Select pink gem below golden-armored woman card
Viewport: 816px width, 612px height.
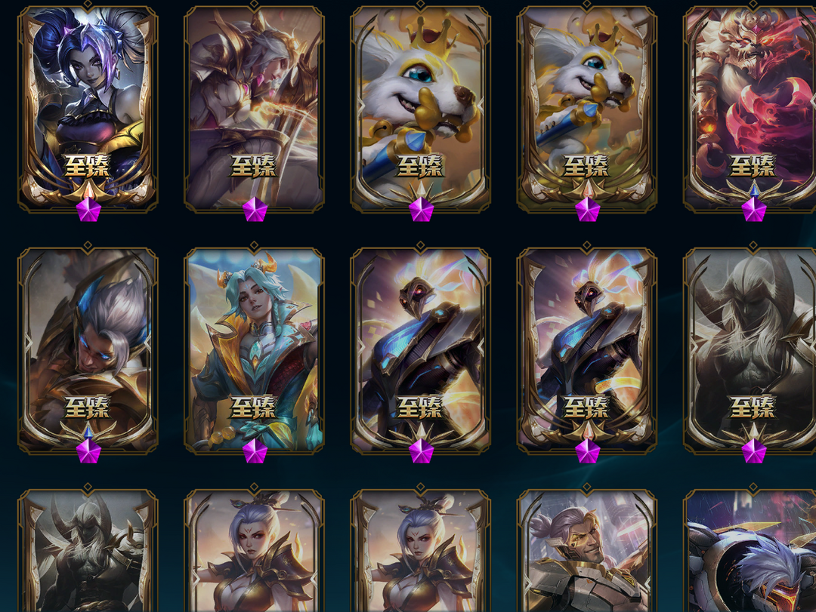[255, 210]
